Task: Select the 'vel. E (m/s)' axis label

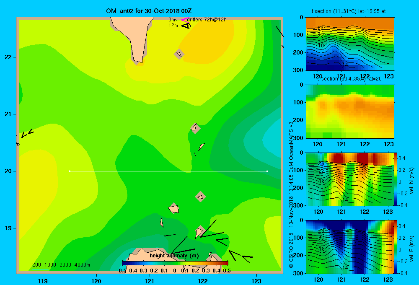Action: point(412,249)
